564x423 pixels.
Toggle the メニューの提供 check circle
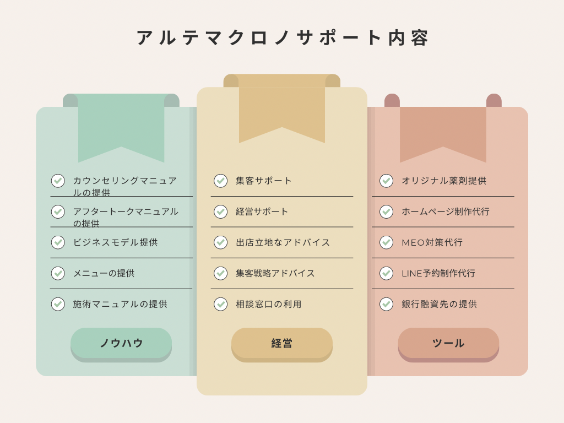point(58,273)
